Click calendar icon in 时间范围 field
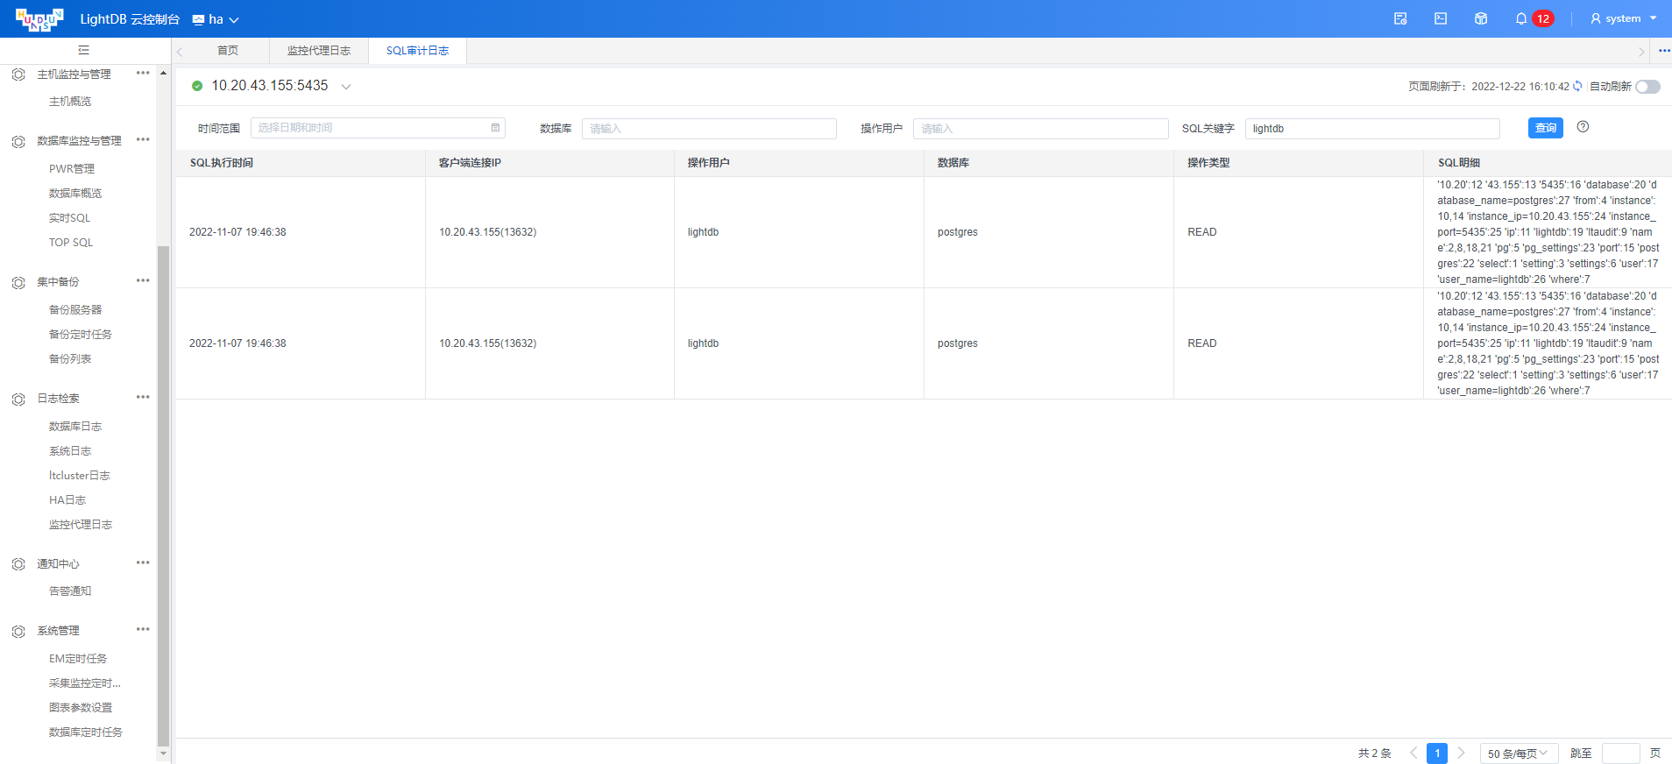Image resolution: width=1672 pixels, height=764 pixels. click(495, 128)
